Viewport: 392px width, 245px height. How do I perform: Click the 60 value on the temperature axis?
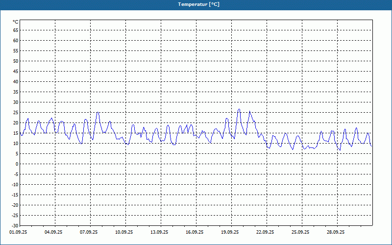16,41
